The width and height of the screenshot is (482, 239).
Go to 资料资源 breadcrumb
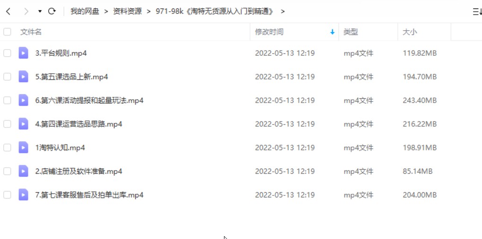point(128,12)
